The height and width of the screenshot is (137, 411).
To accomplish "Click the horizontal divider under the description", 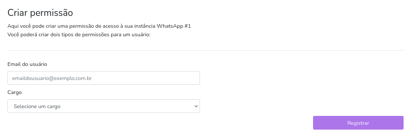I will click(x=205, y=50).
